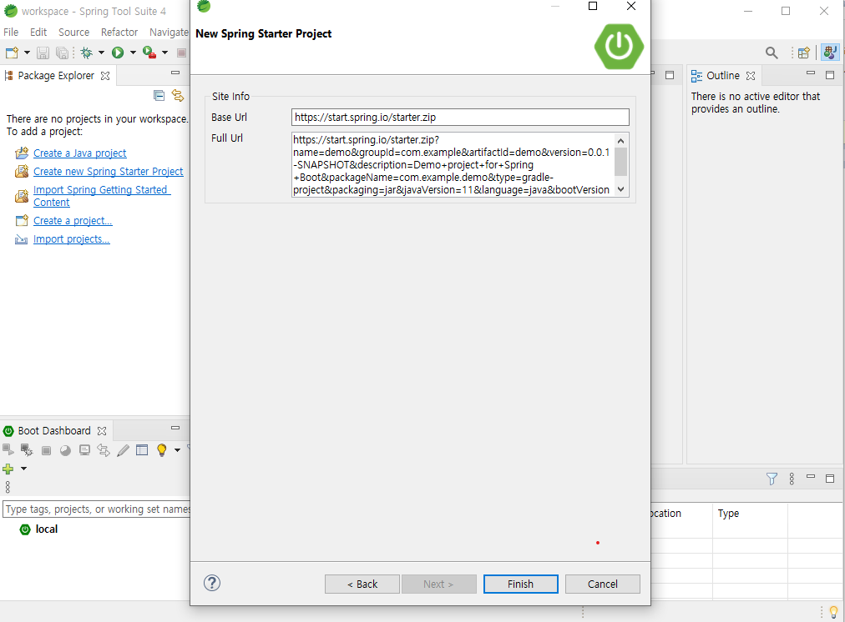Open the Run dropdown arrow
This screenshot has width=845, height=622.
click(133, 53)
